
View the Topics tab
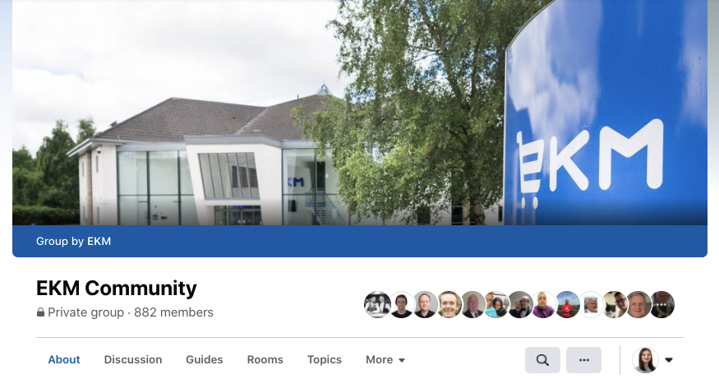pyautogui.click(x=325, y=360)
